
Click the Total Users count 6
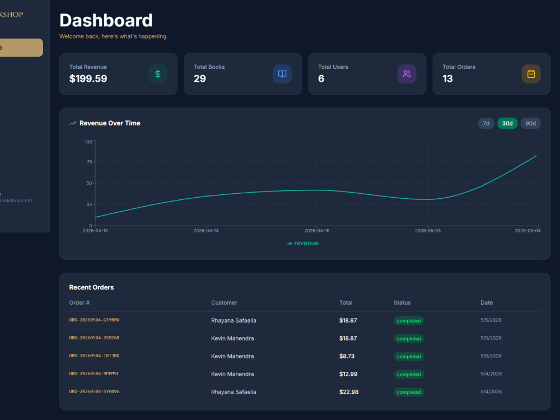(321, 78)
